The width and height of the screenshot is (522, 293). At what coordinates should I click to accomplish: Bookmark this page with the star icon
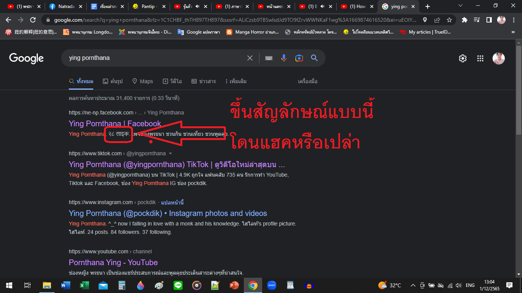[x=449, y=20]
